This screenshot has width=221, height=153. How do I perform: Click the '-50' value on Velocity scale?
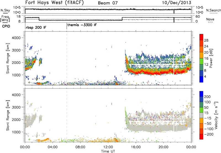[208, 123]
